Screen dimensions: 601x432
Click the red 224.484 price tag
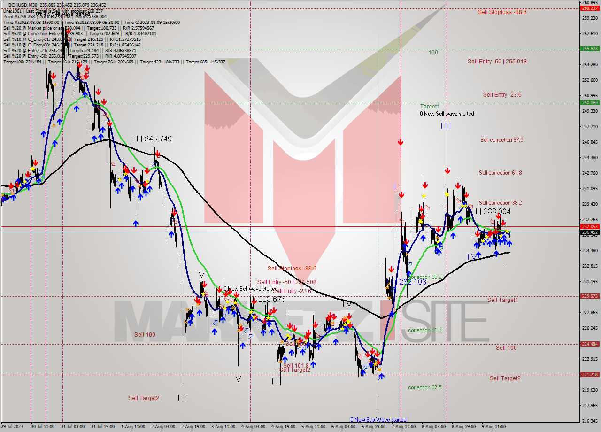pos(589,344)
